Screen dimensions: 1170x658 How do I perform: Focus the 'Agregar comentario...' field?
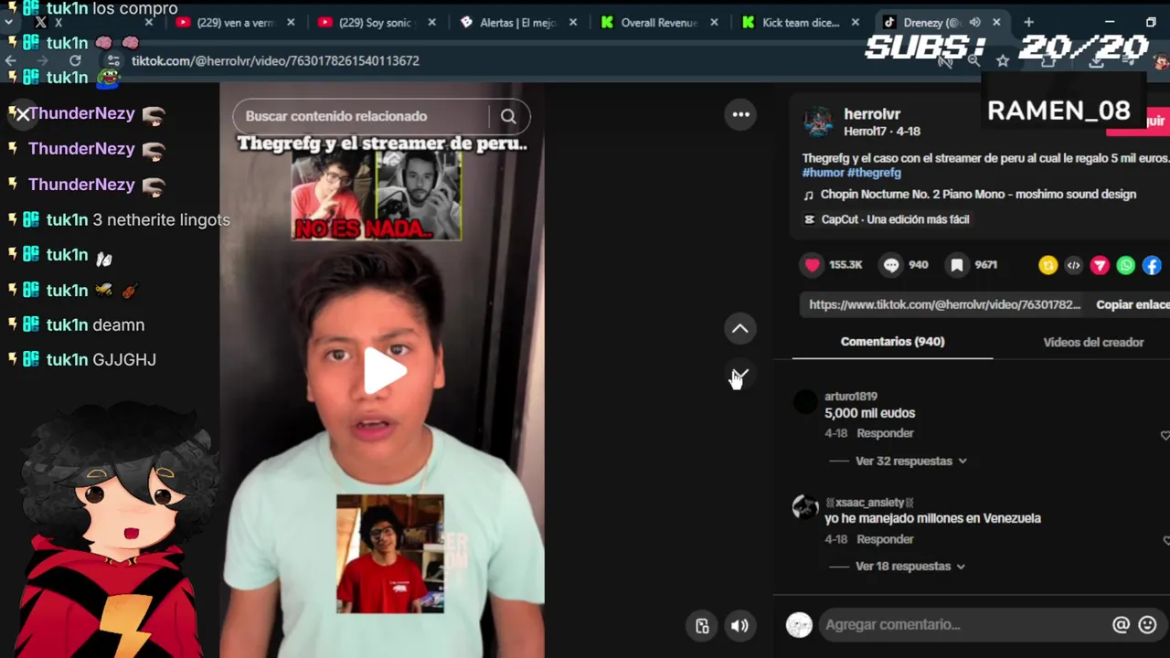point(964,625)
